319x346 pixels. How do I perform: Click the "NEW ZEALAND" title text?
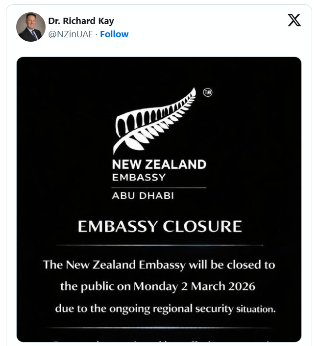click(x=159, y=164)
